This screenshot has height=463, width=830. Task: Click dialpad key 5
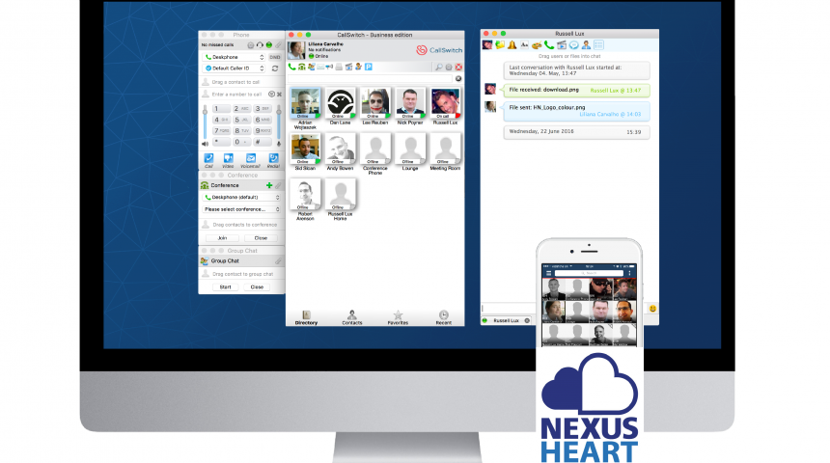[x=242, y=120]
